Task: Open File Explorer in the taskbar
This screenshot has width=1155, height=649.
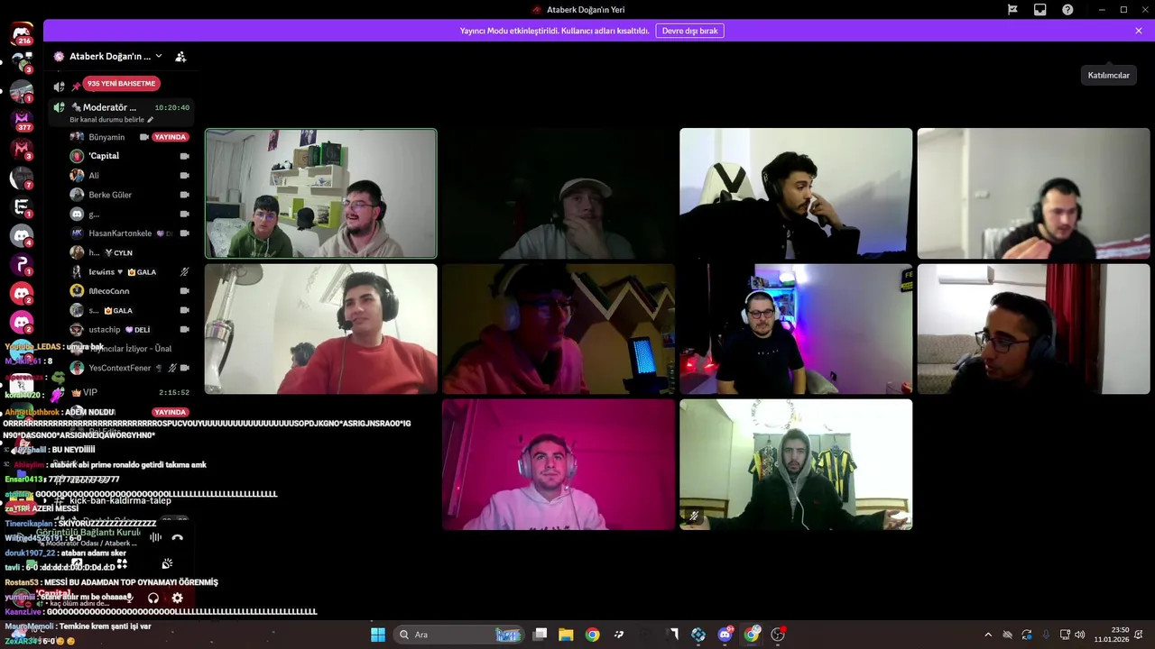Action: (x=566, y=635)
